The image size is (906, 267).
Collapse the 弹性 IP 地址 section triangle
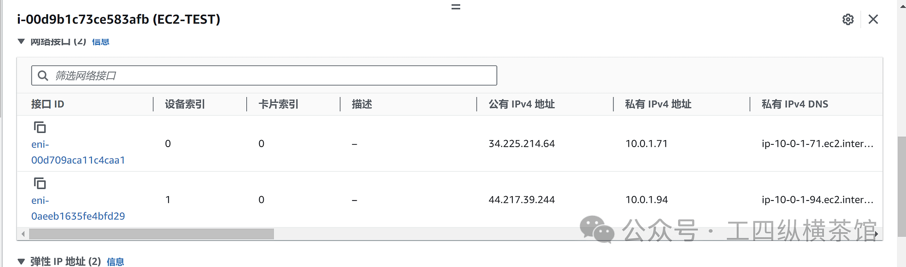(21, 261)
